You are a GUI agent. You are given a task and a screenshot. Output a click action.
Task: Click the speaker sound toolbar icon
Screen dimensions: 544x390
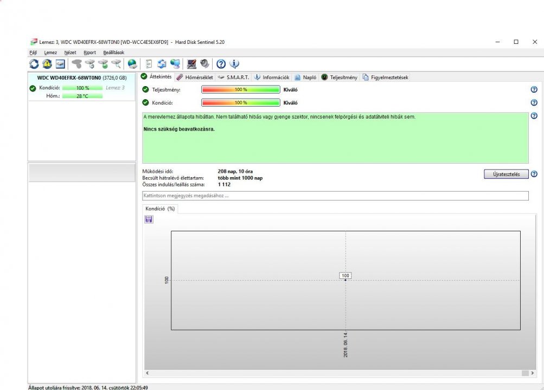coord(204,64)
